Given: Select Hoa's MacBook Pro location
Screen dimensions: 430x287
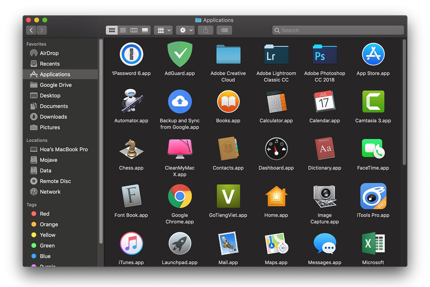Looking at the screenshot, I should (60, 150).
